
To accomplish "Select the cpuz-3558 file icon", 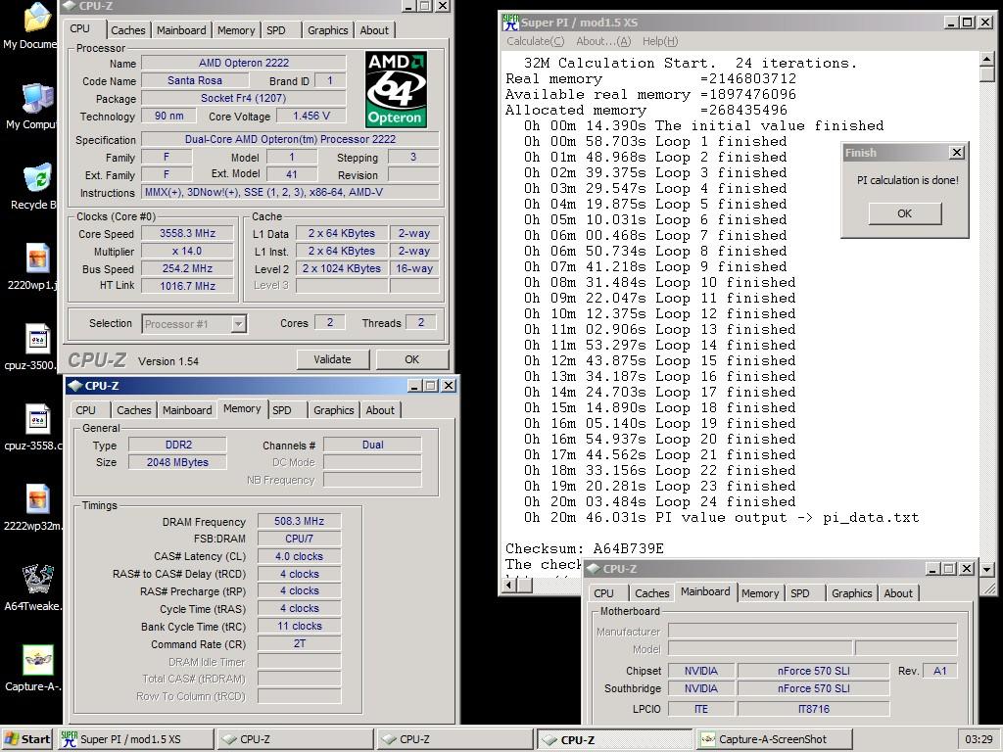I will [x=37, y=419].
